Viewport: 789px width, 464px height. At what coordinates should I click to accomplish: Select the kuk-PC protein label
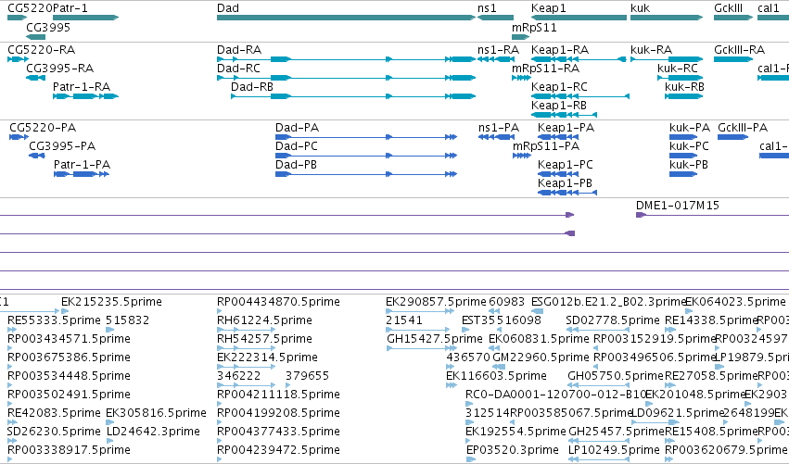click(690, 145)
